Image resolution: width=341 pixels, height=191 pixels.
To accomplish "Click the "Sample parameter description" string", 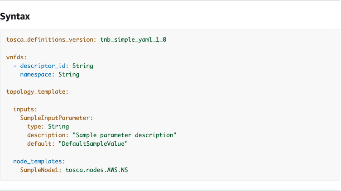I will click(x=125, y=135).
